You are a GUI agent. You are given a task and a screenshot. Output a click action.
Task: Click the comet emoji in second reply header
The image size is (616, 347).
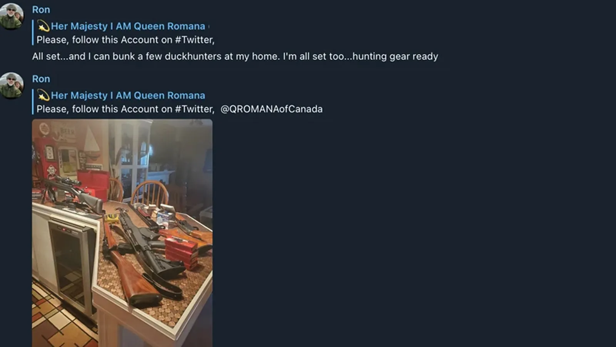44,96
